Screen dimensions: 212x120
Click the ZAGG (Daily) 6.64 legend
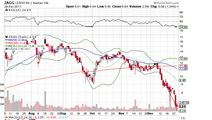point(22,37)
